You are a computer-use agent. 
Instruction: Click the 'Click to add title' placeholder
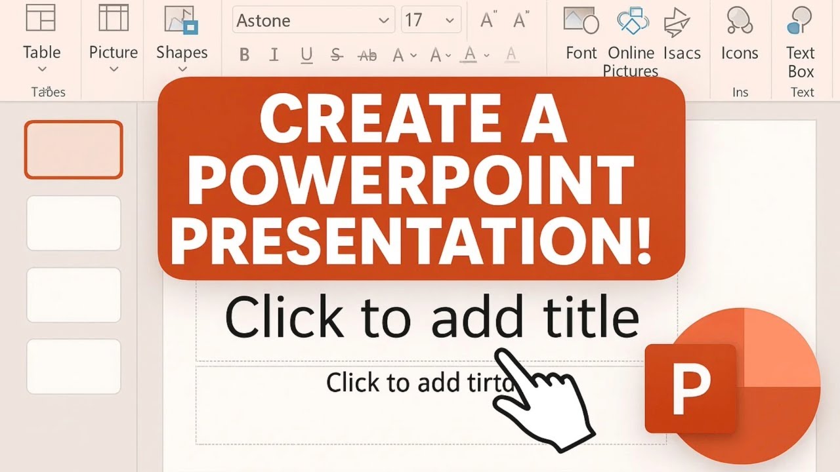click(x=431, y=317)
